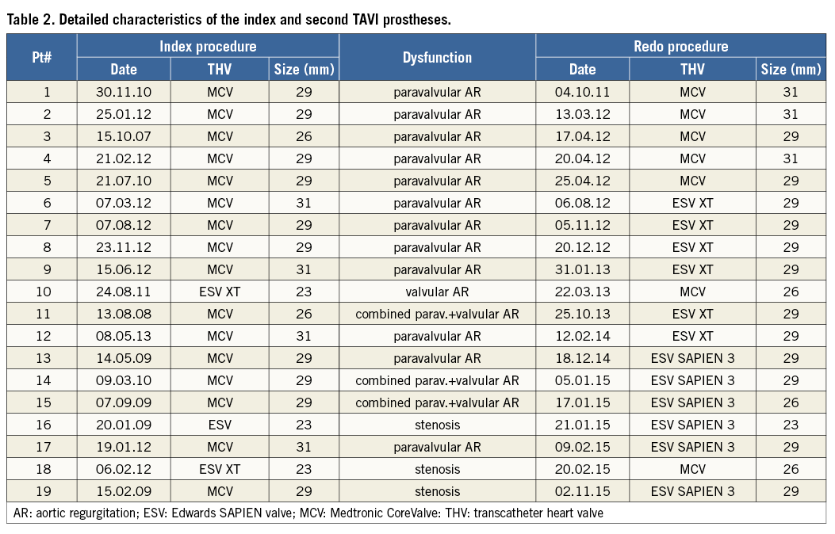The image size is (835, 534).
Task: Click the redo date cell 04.10.11
Action: [582, 92]
